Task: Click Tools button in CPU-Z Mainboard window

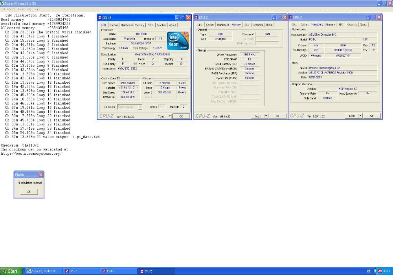Action: point(352,116)
